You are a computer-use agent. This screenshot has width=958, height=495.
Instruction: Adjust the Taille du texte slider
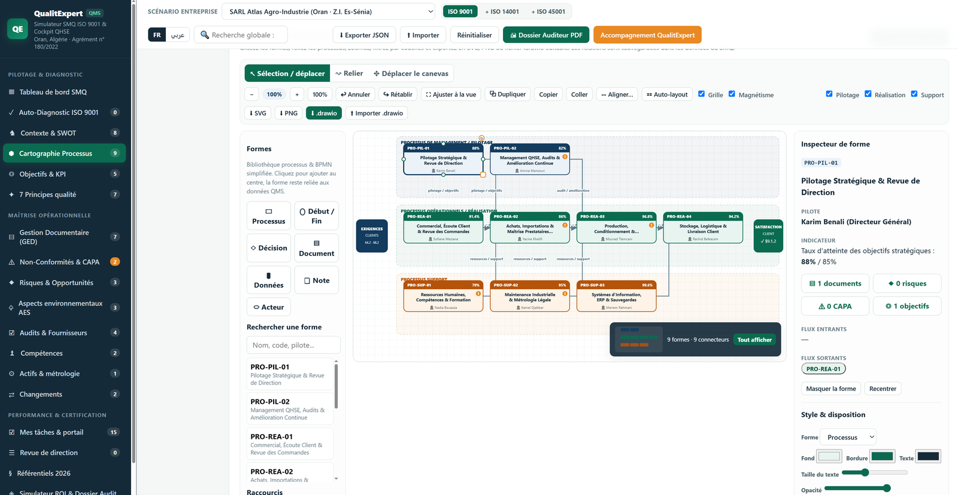[x=875, y=473]
